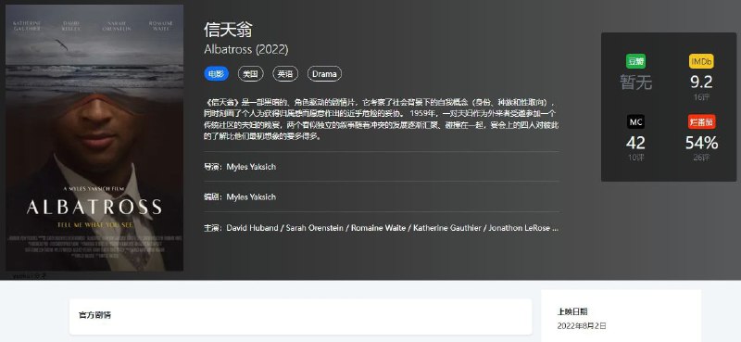This screenshot has height=342, width=741.
Task: Select the Drama genre tag
Action: pos(324,74)
